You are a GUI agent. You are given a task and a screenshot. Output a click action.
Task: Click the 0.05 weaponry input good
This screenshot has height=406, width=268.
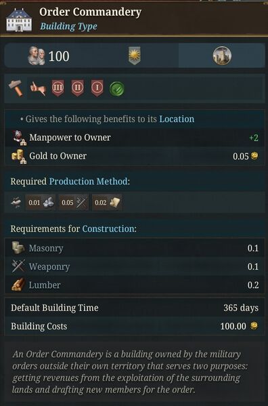pos(74,203)
